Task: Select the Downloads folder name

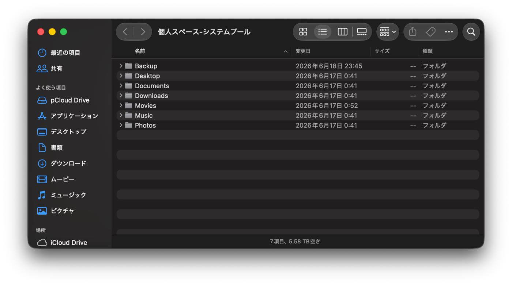Action: pyautogui.click(x=151, y=96)
